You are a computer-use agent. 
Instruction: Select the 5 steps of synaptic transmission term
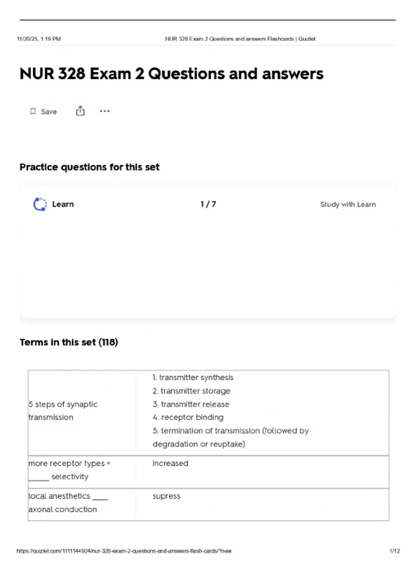63,411
